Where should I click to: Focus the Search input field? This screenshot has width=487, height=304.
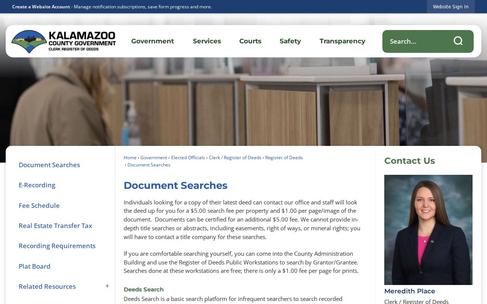tap(419, 41)
